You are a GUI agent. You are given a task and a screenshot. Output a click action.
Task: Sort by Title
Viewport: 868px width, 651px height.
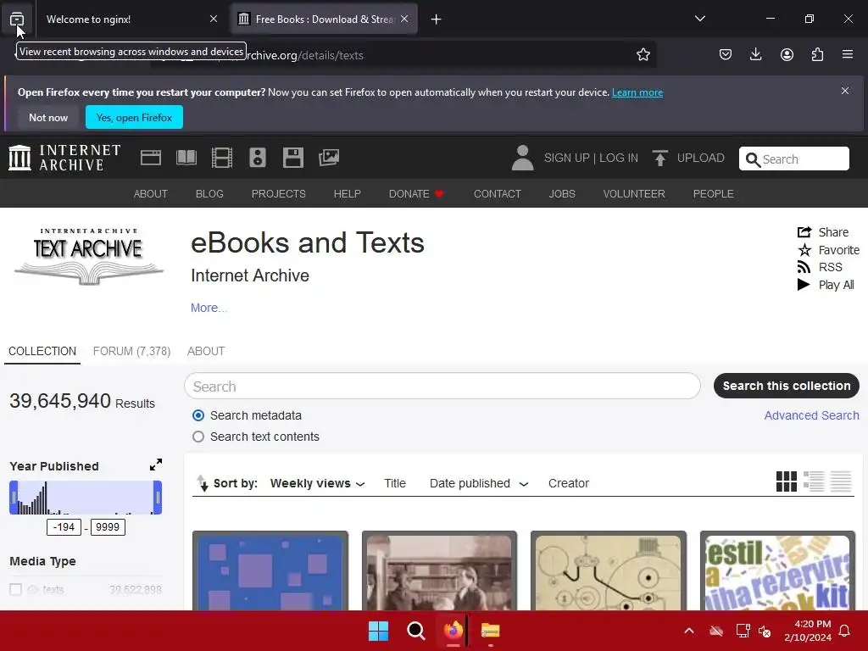tap(395, 483)
